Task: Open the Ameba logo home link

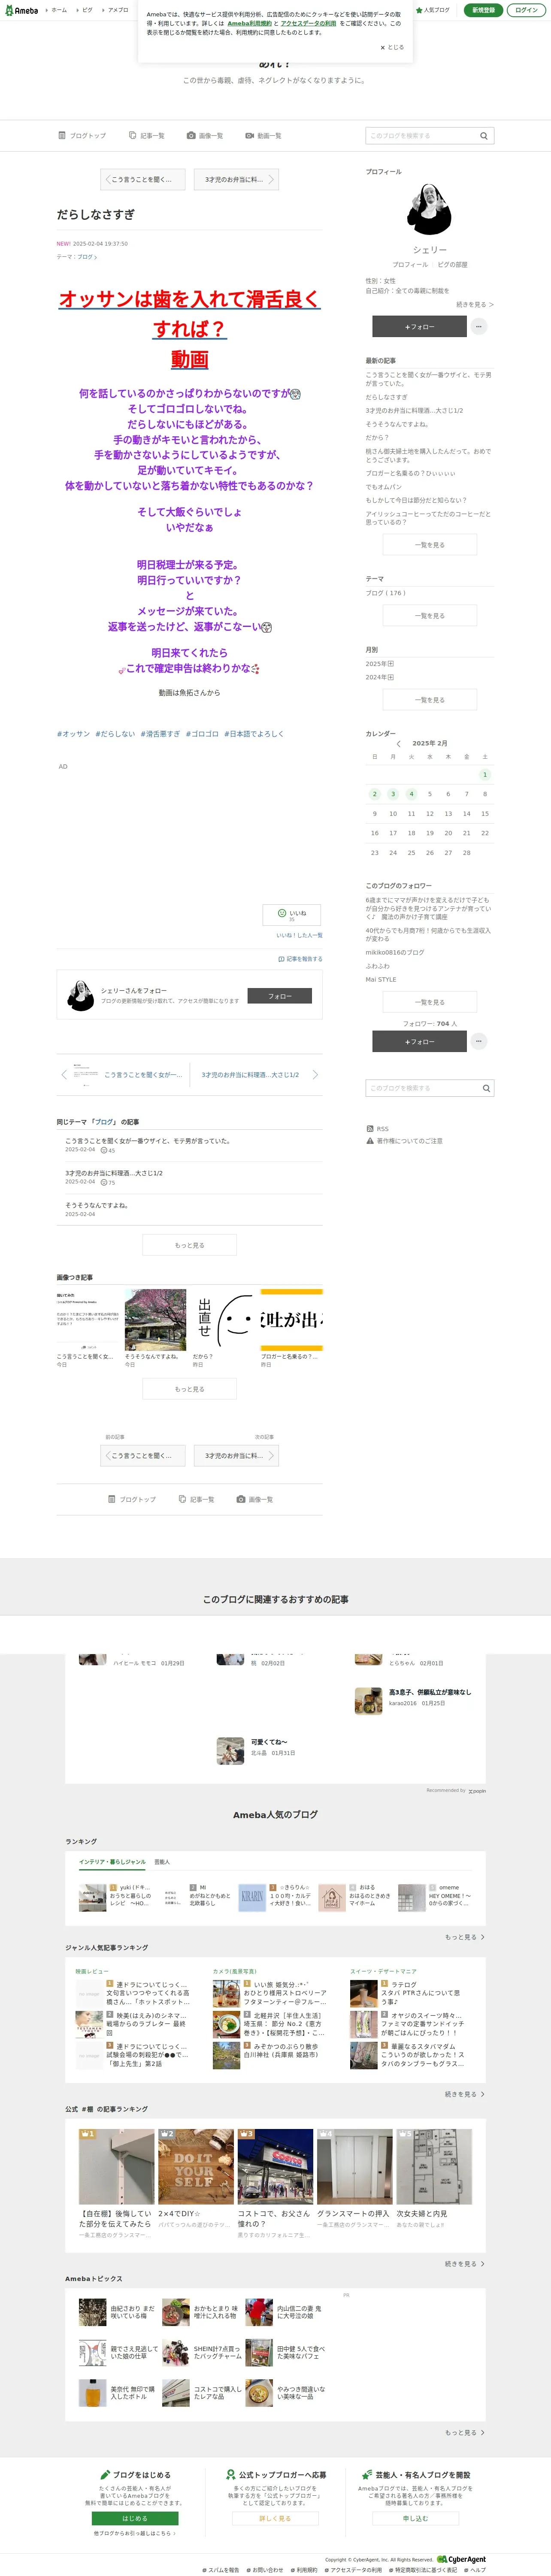Action: [x=21, y=10]
